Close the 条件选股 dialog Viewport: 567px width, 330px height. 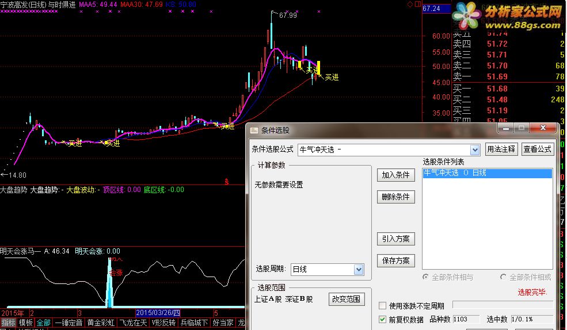click(543, 128)
